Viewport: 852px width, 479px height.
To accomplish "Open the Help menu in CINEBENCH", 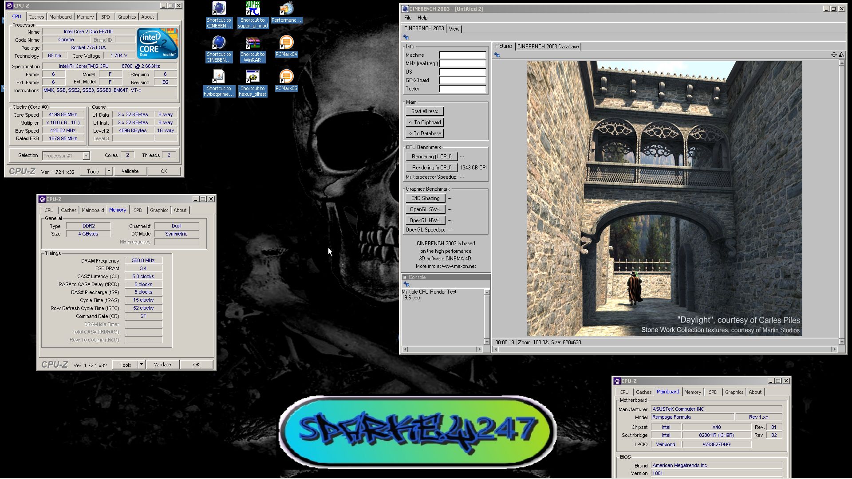I will [x=422, y=18].
